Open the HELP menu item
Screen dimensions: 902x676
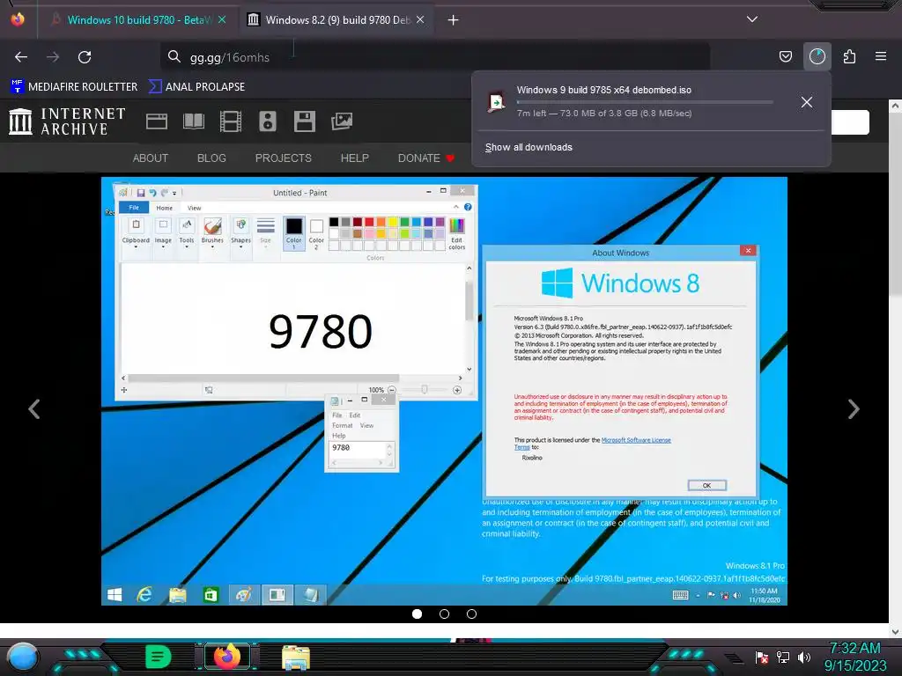[x=354, y=158]
